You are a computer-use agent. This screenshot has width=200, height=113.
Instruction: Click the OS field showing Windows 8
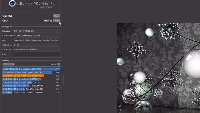click(37, 40)
